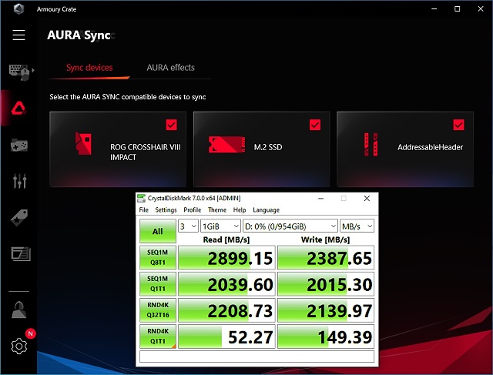This screenshot has width=493, height=375.
Task: Click the empty comment field in CrystalDiskMark
Action: tap(257, 357)
